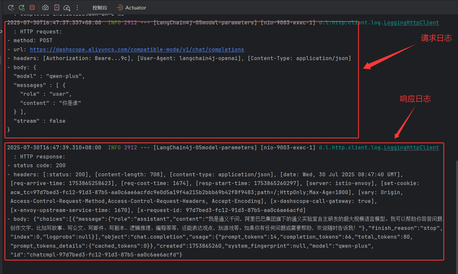The width and height of the screenshot is (458, 274).
Task: Open the dashscope.aliyuncs.com chat completions URL
Action: click(137, 49)
